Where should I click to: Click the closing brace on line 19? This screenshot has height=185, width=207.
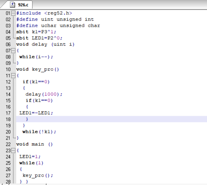(24, 125)
